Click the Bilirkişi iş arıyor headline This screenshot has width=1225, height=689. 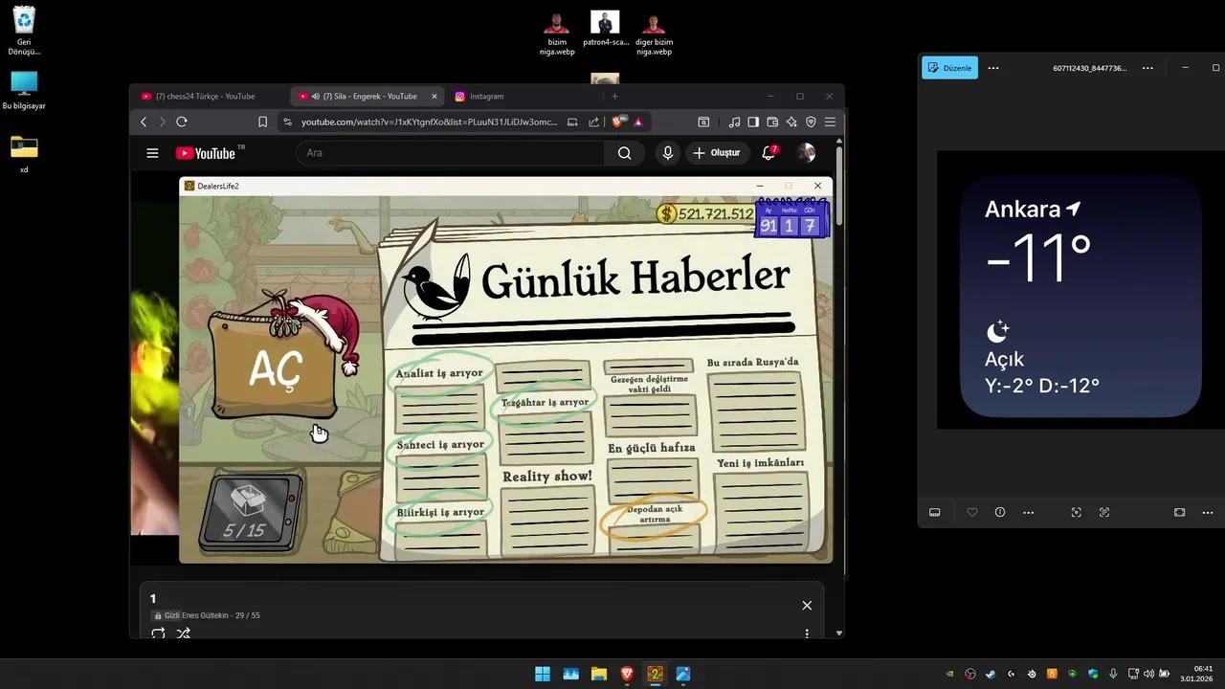tap(440, 513)
